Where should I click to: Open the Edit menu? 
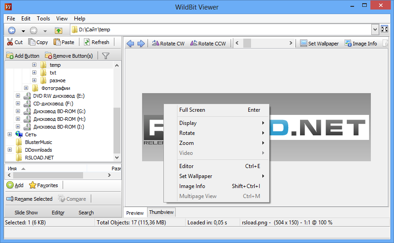pos(26,19)
